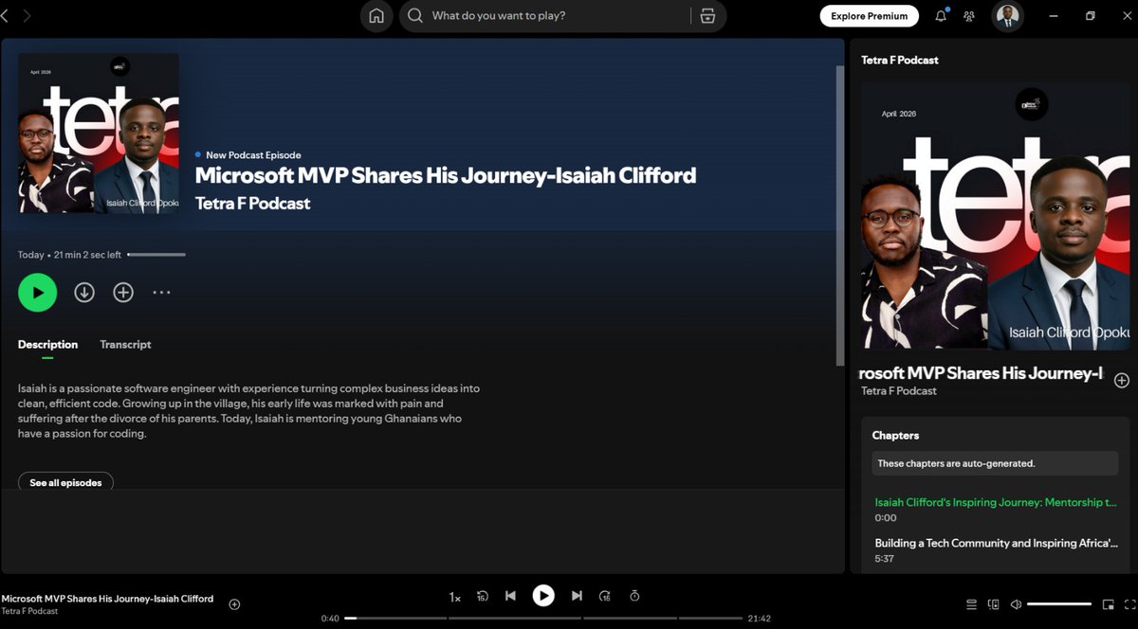
Task: Click the 0:40 elapsed time label
Action: 330,619
